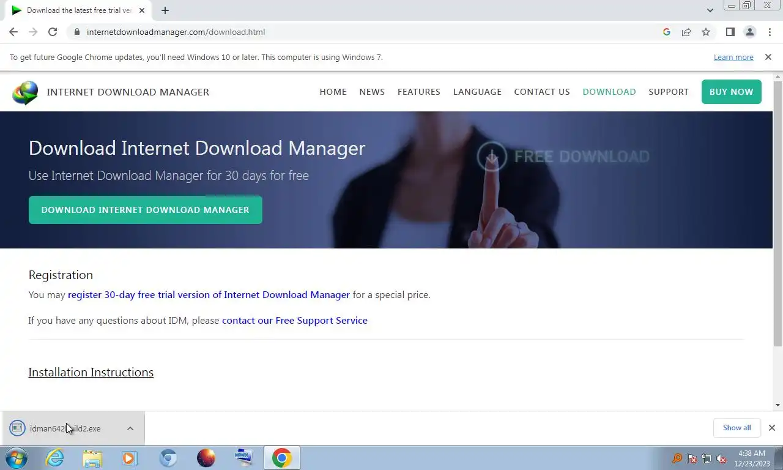Dismiss the Chrome update notification bar
The height and width of the screenshot is (470, 783).
768,57
